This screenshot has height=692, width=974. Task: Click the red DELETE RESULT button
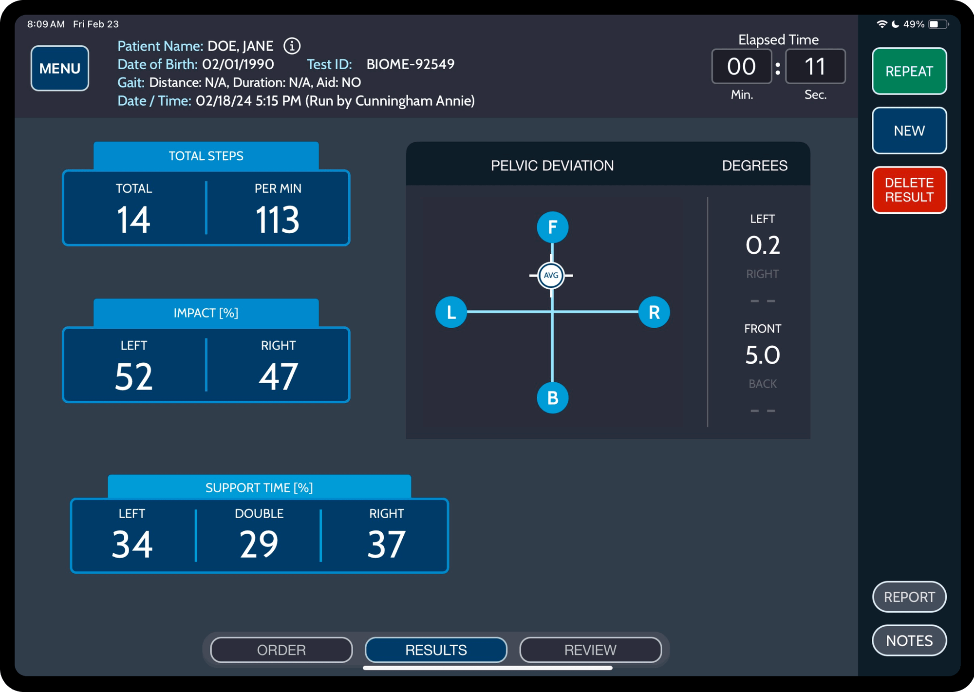pyautogui.click(x=909, y=190)
